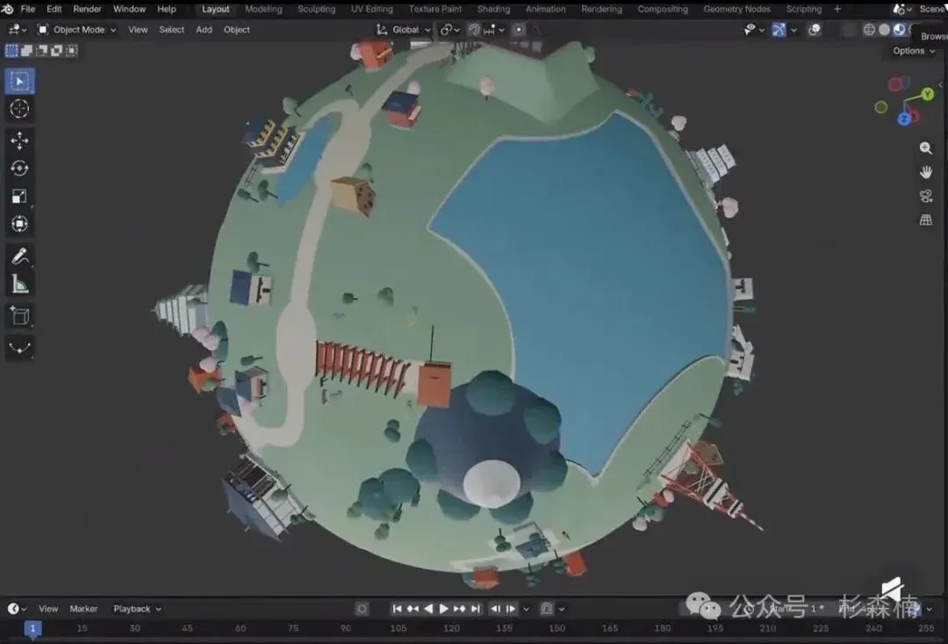The image size is (948, 644).
Task: Expand the Global orientation dropdown
Action: click(x=403, y=30)
